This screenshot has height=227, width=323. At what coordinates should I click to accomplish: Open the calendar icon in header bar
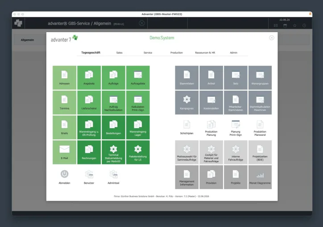click(285, 25)
